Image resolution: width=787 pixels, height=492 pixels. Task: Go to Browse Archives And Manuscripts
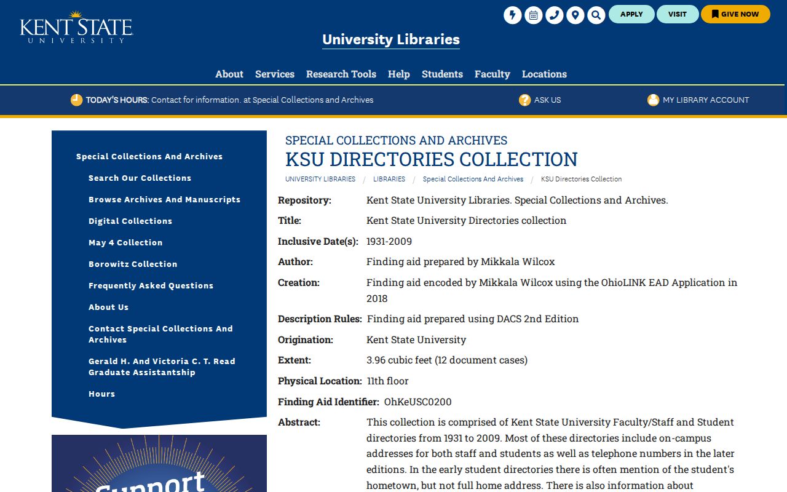(164, 199)
